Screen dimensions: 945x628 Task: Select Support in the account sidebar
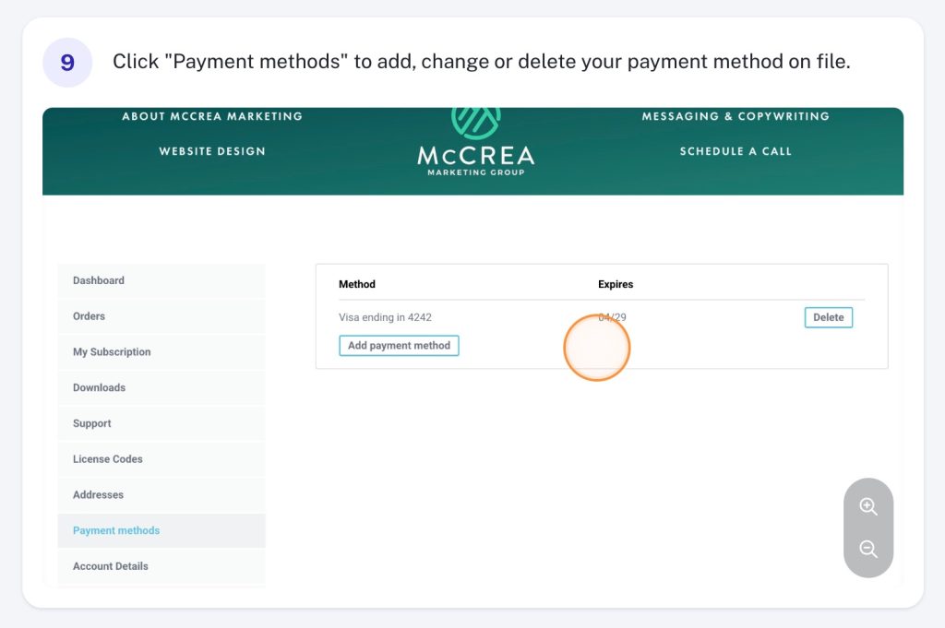click(x=161, y=423)
